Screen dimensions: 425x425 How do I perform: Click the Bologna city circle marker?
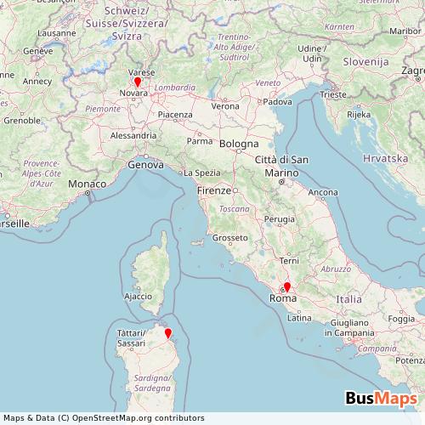point(239,151)
